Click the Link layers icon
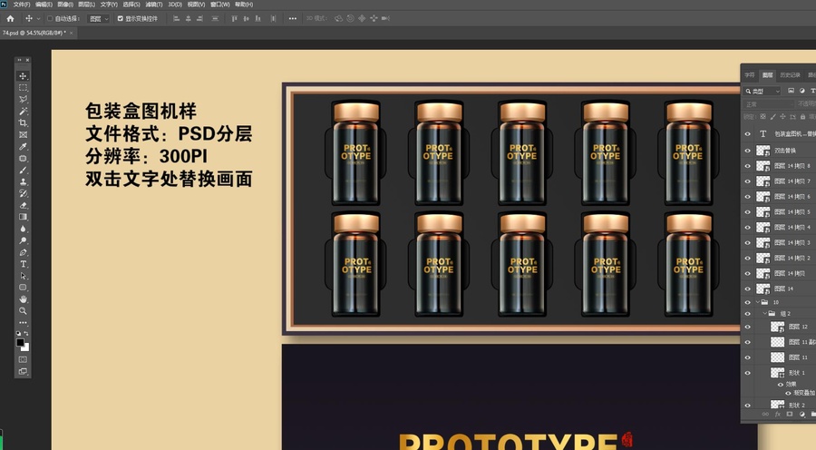Screen dimensions: 816x450 tap(765, 415)
